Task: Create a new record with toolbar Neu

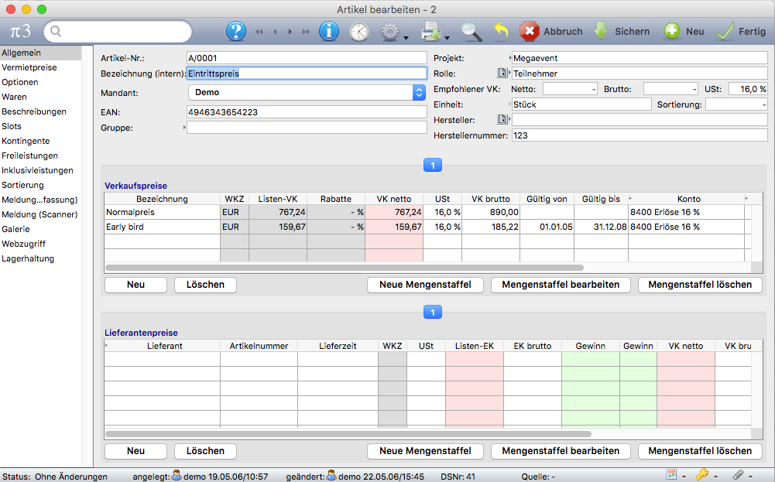Action: 684,31
